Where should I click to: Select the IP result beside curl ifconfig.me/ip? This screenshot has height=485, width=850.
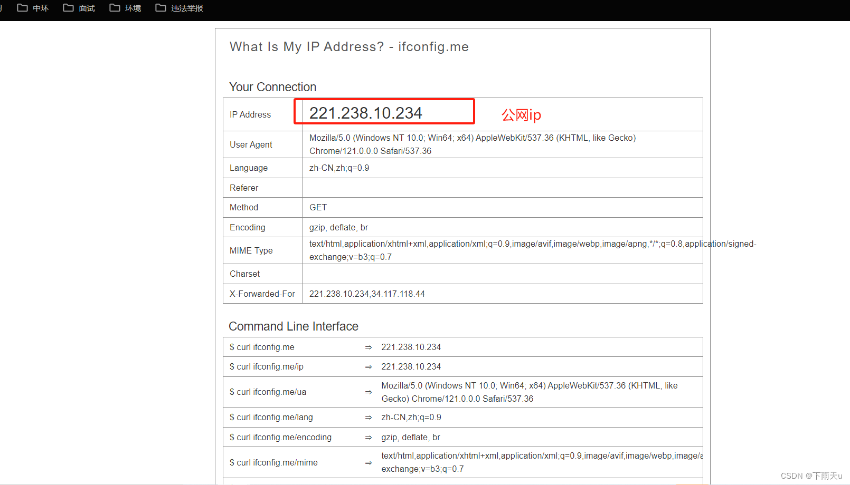pyautogui.click(x=411, y=366)
